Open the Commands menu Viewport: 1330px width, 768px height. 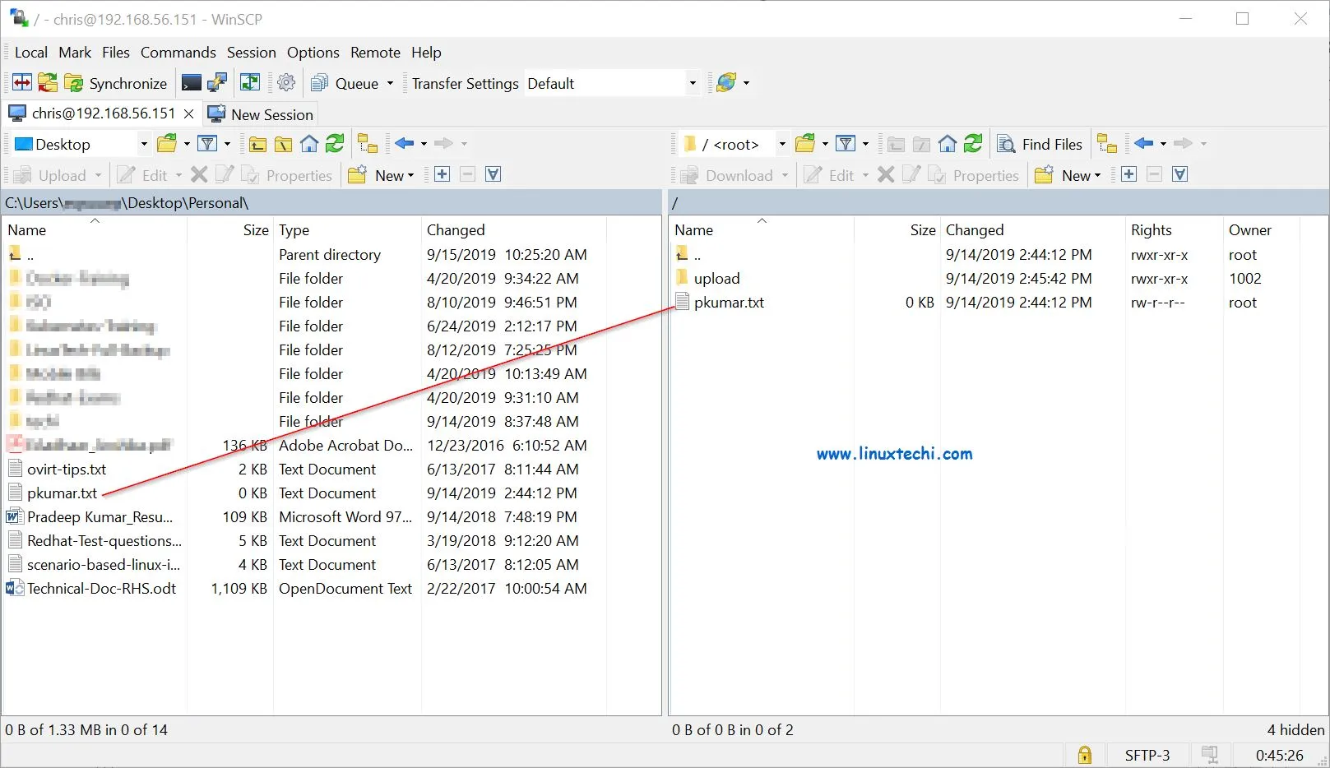[x=178, y=53]
